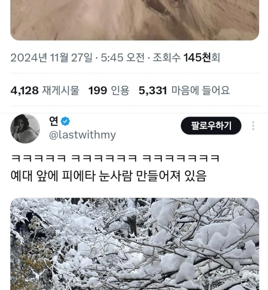The width and height of the screenshot is (268, 290).
Task: Open the 인용 quotes label
Action: [x=120, y=90]
